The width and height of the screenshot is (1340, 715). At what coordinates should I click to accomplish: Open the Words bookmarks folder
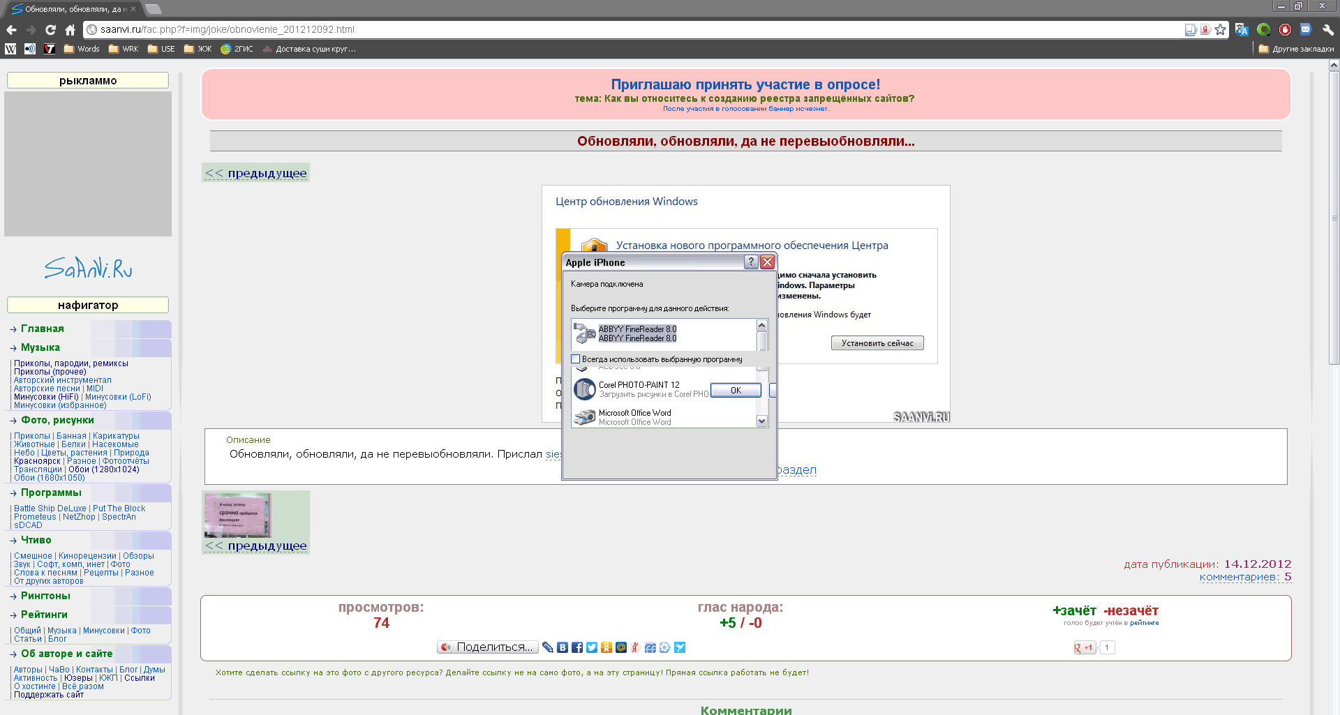[x=82, y=49]
